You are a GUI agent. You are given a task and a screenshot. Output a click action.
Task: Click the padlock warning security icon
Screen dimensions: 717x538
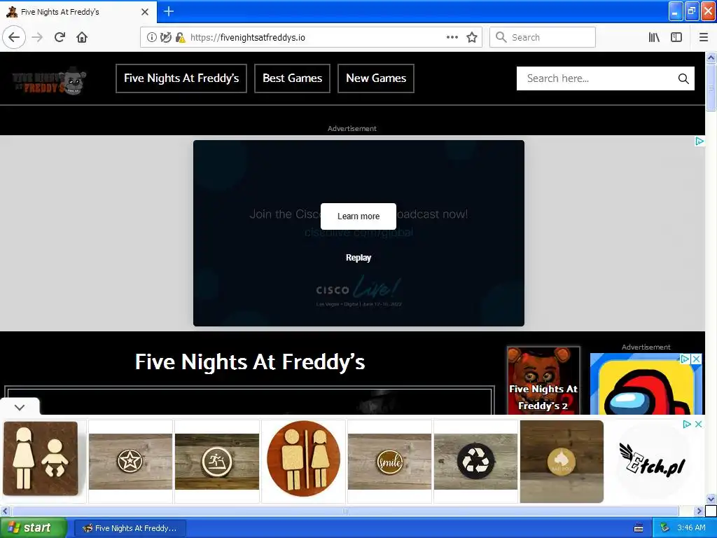coord(180,37)
